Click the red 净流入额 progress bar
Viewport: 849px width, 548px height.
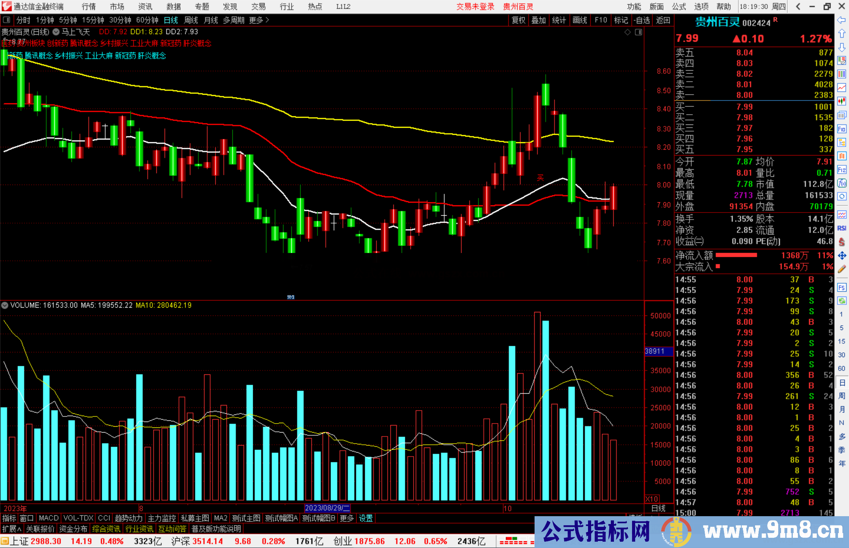click(x=736, y=255)
